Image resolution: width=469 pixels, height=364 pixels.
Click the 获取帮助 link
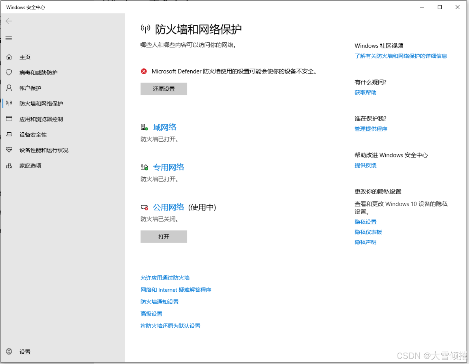point(365,93)
